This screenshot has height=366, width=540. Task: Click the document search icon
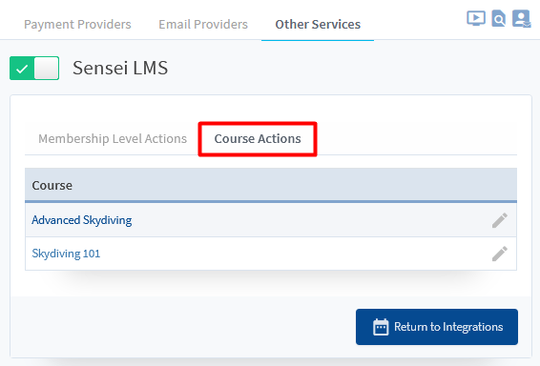[499, 18]
